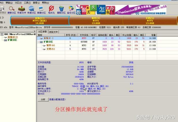The image size is (178, 122).
Task: Click the 新建分区 new partition icon
Action: [x=42, y=10]
